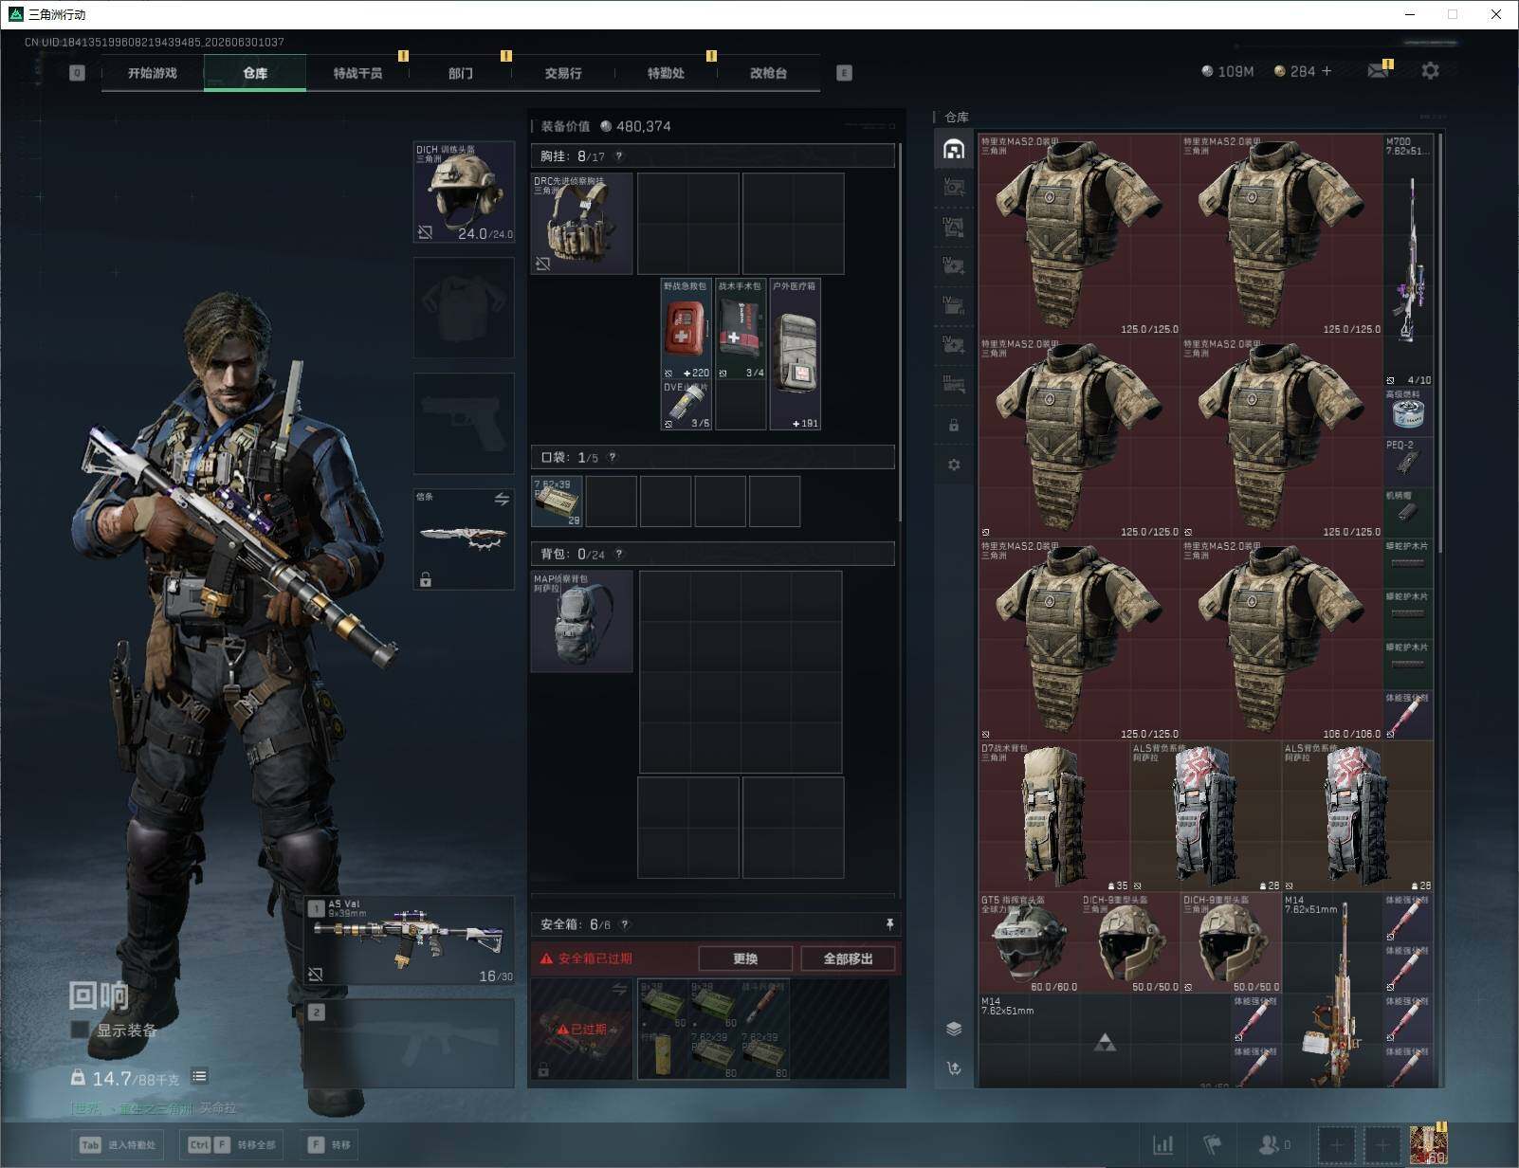Toggle the 显示装备 checkbox
This screenshot has width=1519, height=1168.
(80, 1030)
